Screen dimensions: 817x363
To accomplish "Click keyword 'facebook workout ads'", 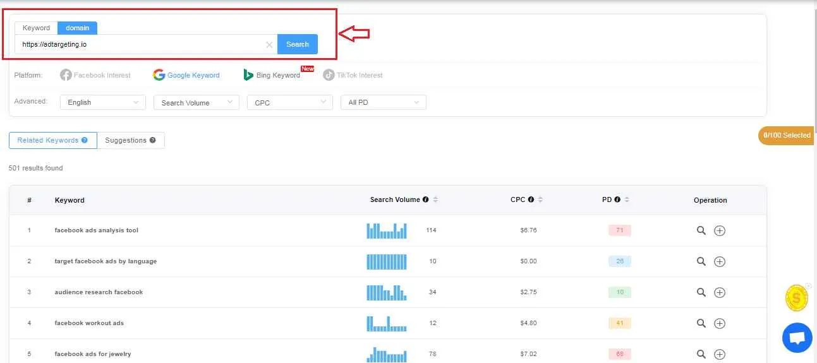I will click(x=89, y=323).
